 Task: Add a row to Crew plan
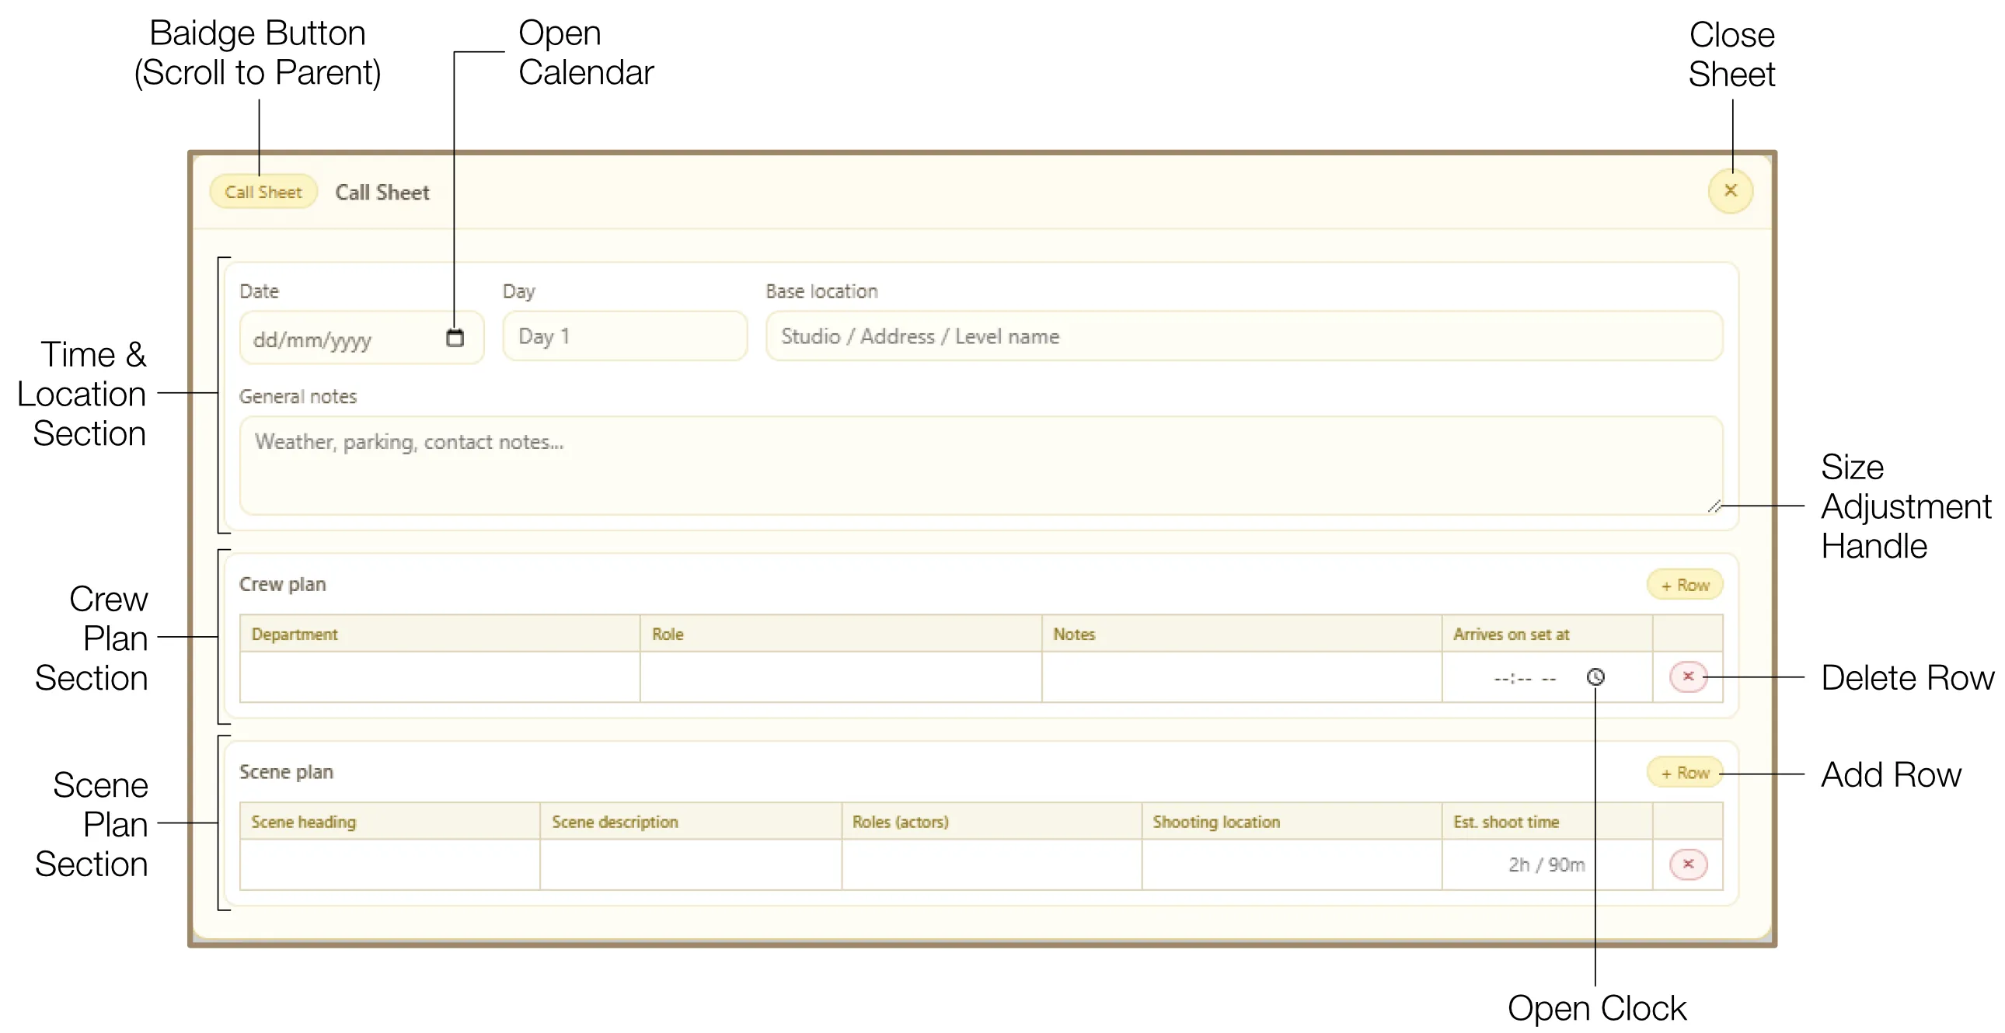tap(1685, 585)
